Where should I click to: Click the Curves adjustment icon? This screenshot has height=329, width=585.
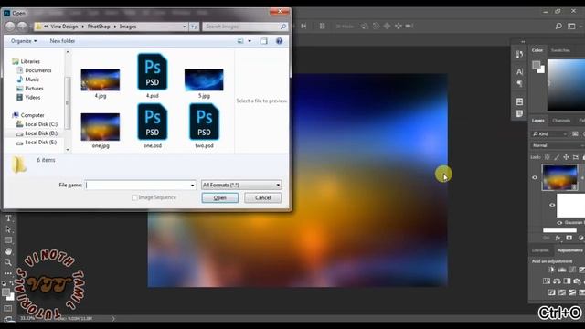coord(572,270)
